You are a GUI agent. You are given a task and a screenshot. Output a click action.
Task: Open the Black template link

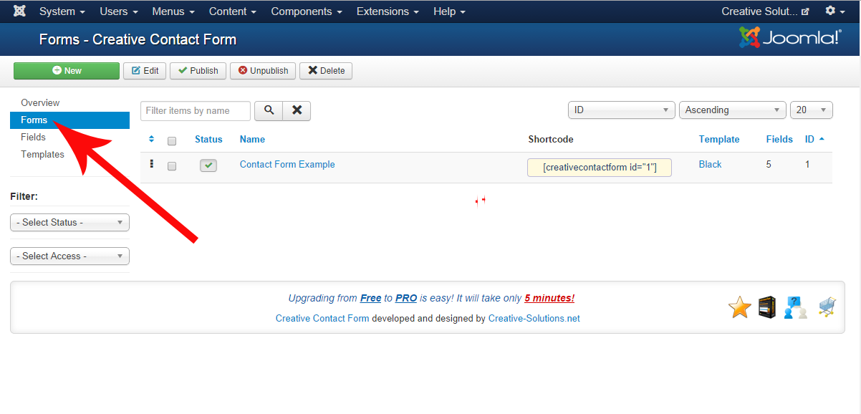710,165
